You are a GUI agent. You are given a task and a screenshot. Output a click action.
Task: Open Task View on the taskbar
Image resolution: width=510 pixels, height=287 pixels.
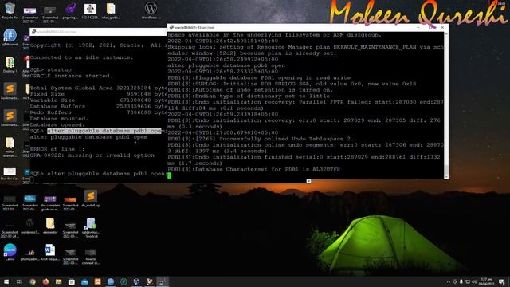coord(19,281)
